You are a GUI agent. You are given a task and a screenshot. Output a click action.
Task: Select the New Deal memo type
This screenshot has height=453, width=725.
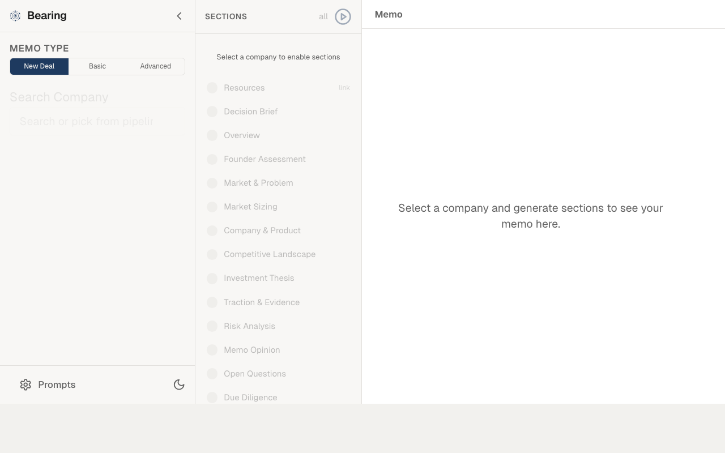pyautogui.click(x=39, y=66)
